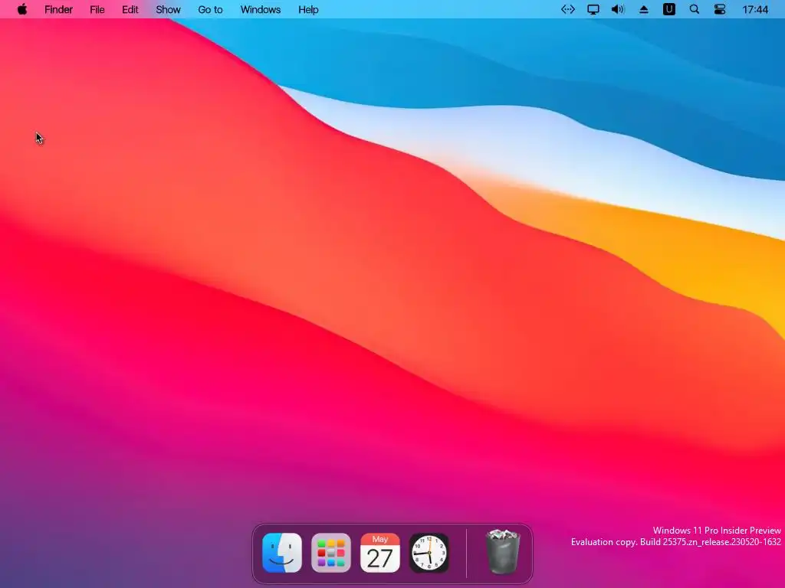The image size is (785, 588).
Task: Click the volume speaker icon
Action: 619,9
